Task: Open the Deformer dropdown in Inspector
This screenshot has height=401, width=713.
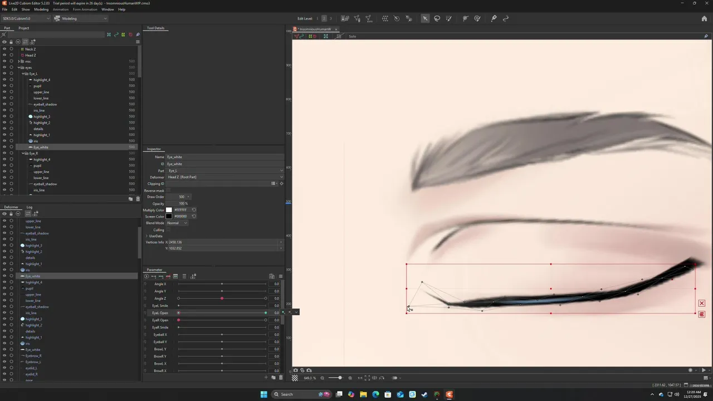Action: click(x=225, y=177)
